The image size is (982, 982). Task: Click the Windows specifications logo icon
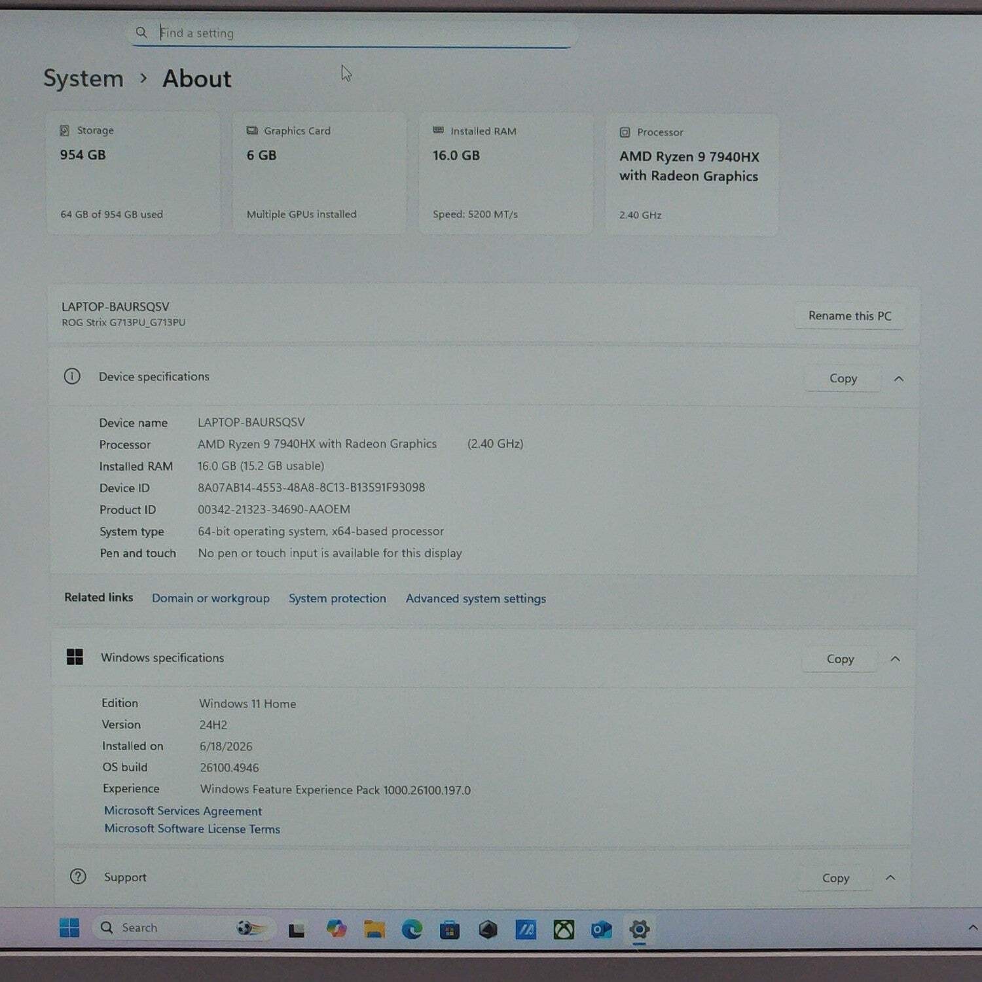coord(75,657)
